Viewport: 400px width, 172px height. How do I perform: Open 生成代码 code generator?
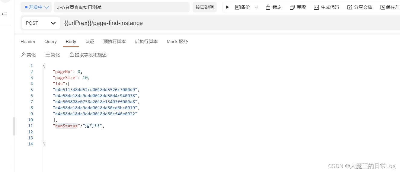[x=326, y=7]
